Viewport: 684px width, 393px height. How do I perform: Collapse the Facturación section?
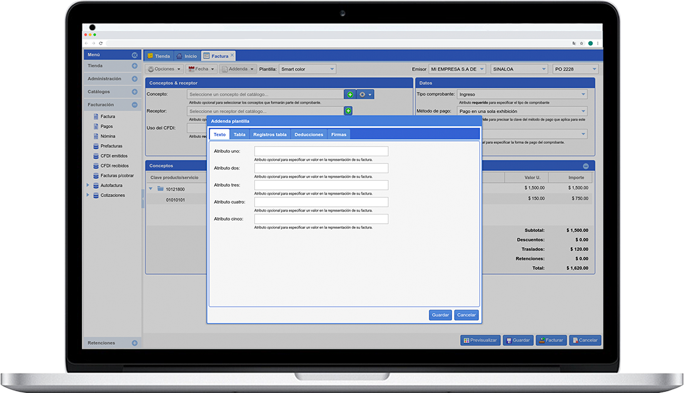click(134, 105)
